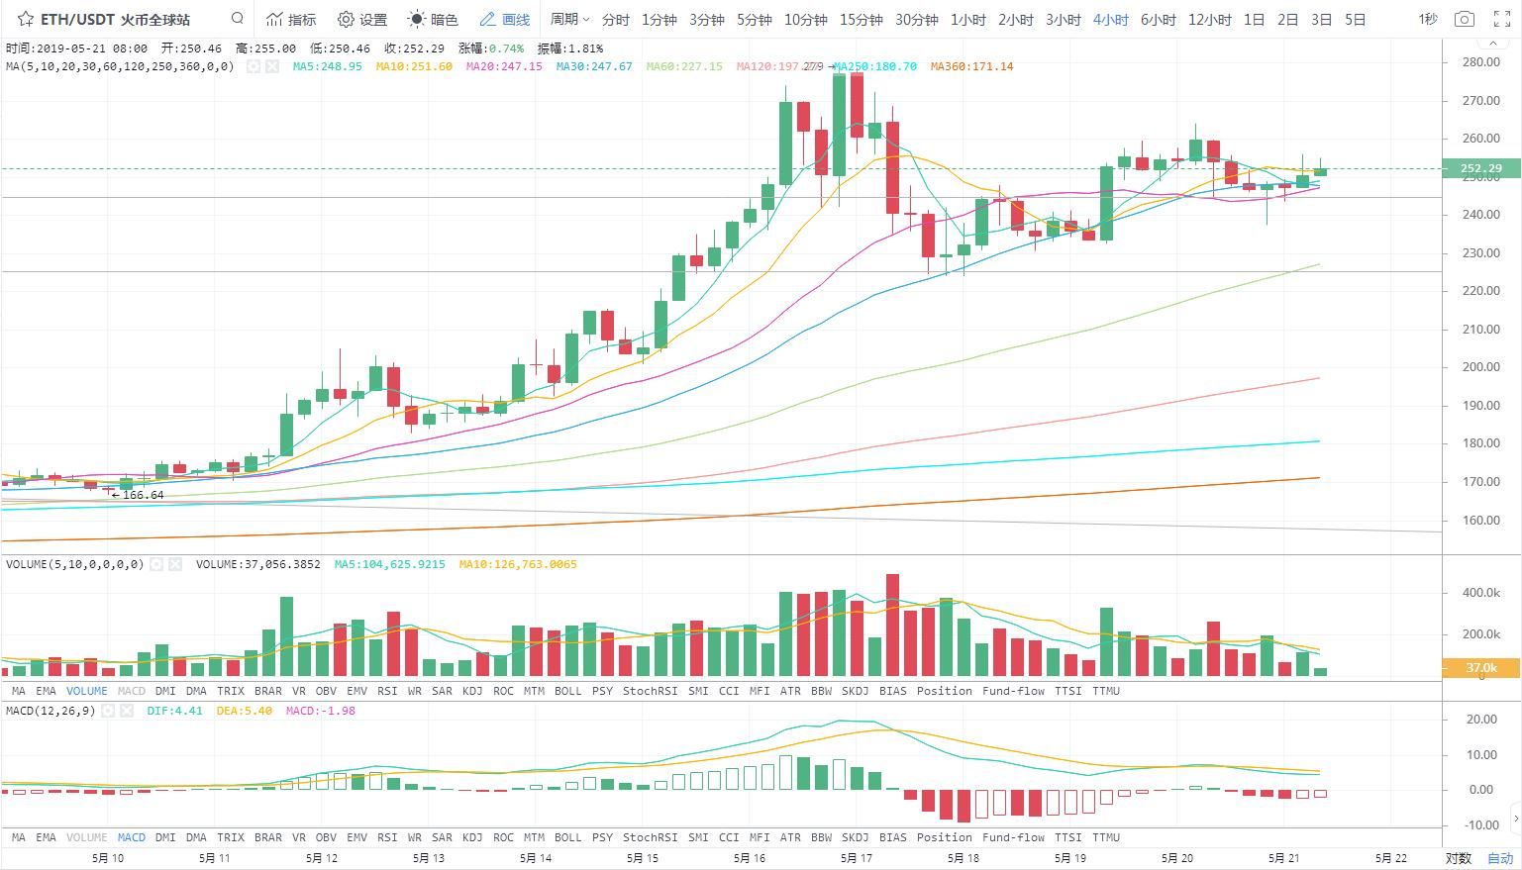Switch to 1分钟 interval

(x=659, y=19)
